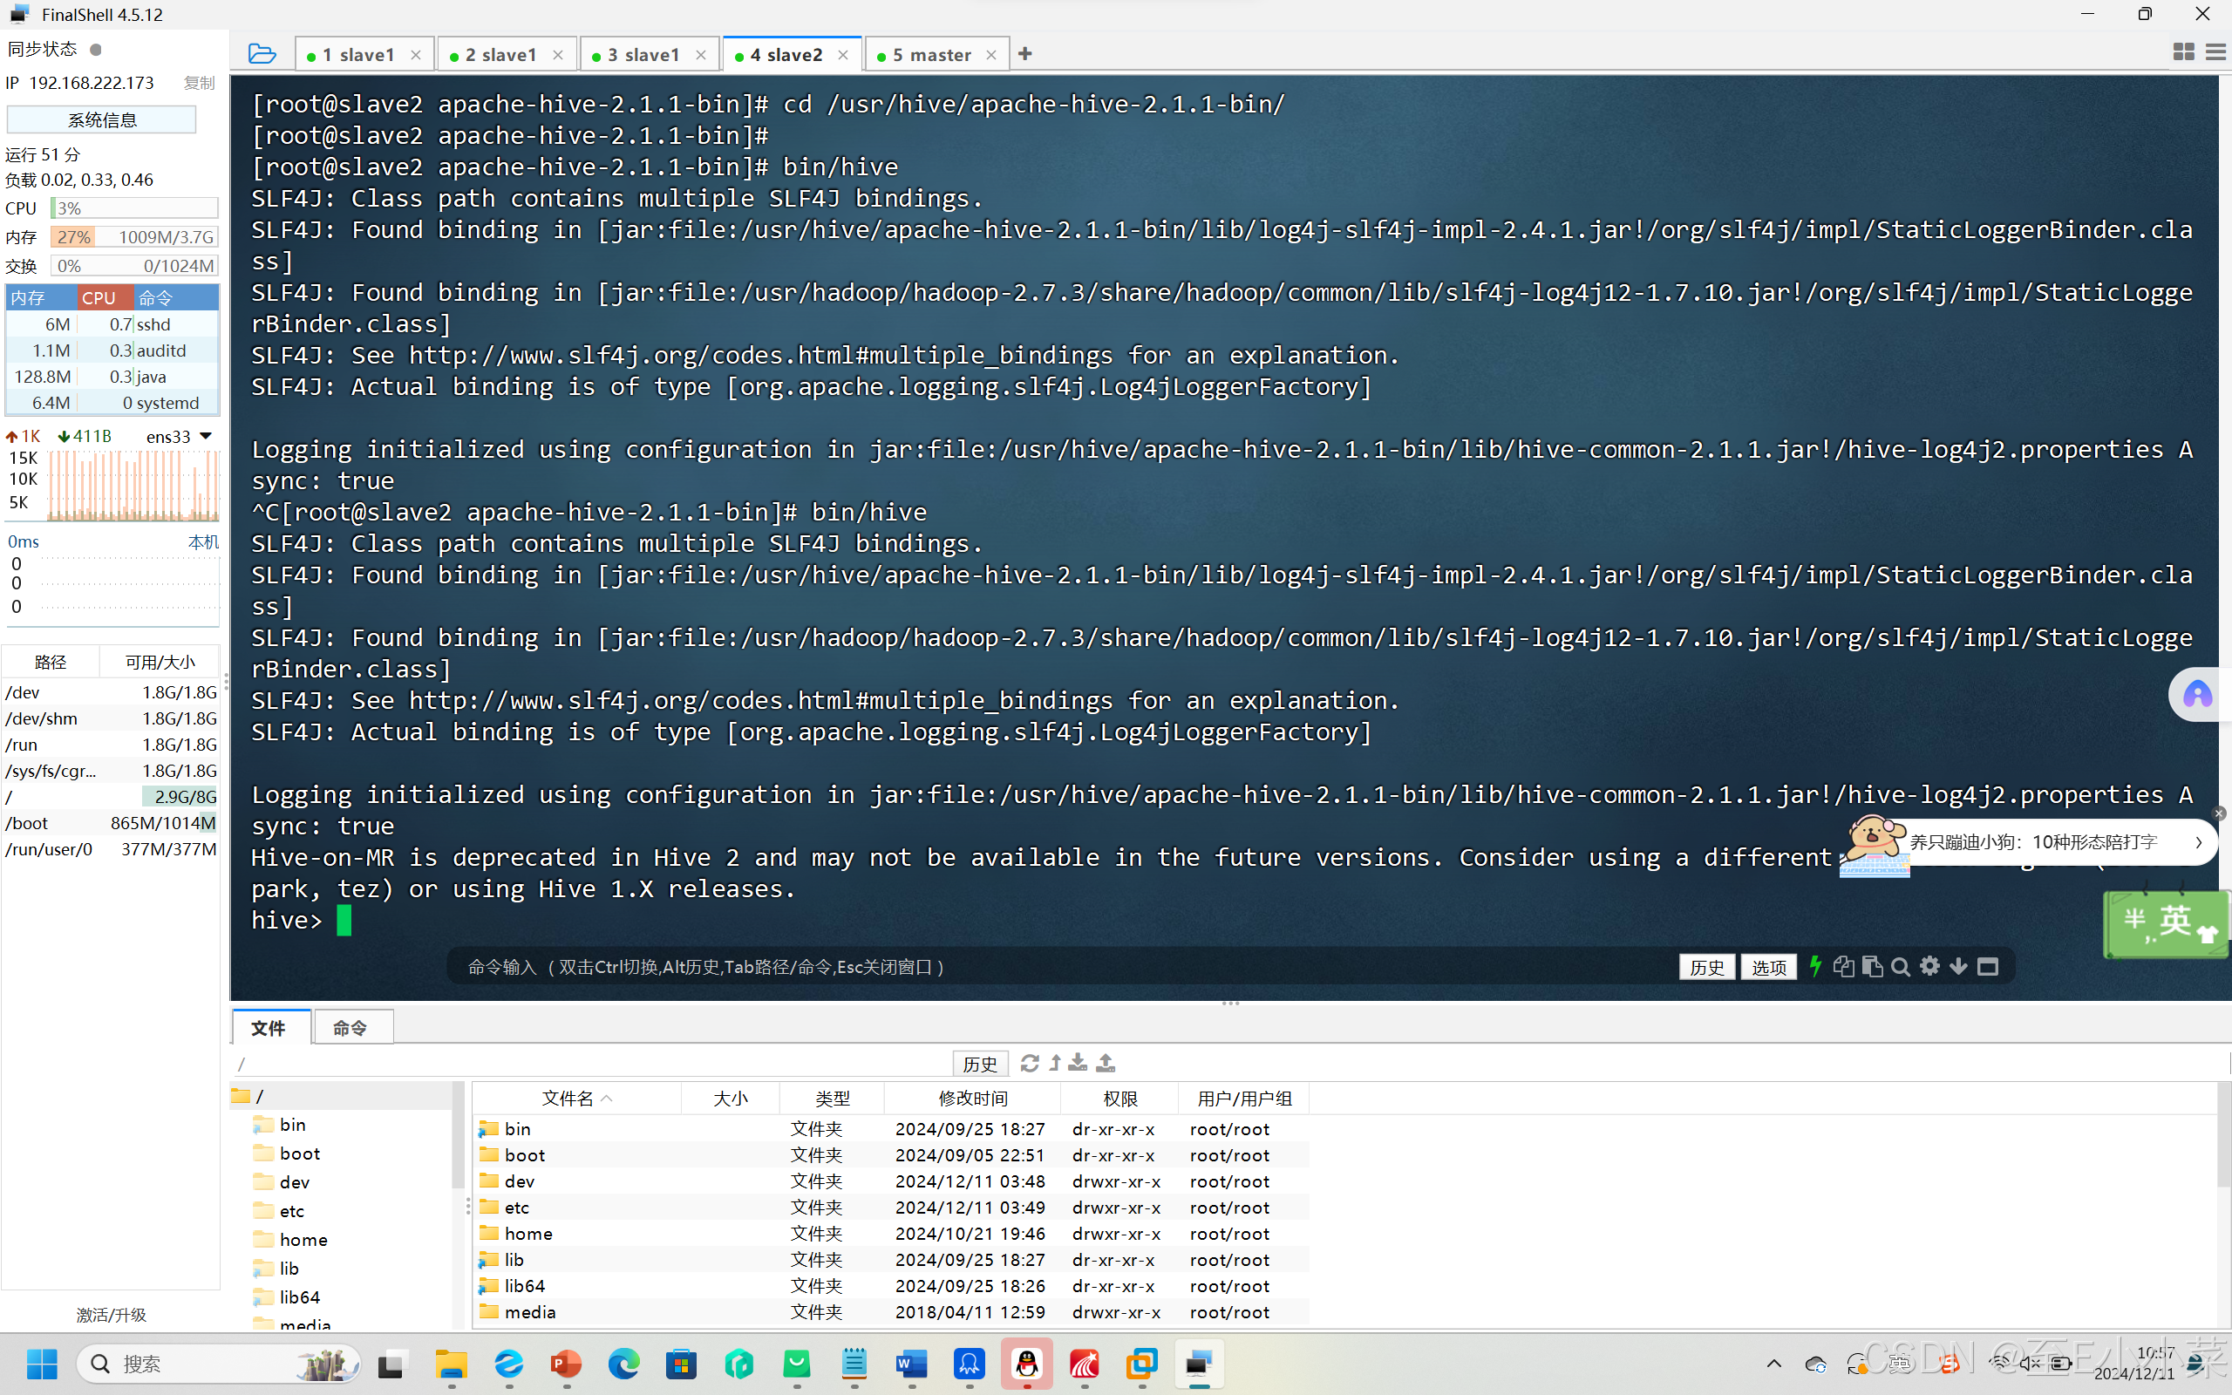Click the upload icon in file toolbar
Image resolution: width=2232 pixels, height=1395 pixels.
(x=1106, y=1063)
